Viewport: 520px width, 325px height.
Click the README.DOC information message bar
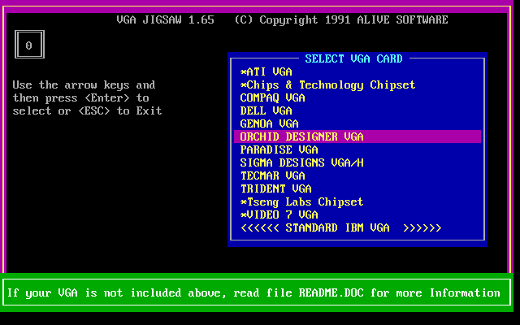click(257, 292)
